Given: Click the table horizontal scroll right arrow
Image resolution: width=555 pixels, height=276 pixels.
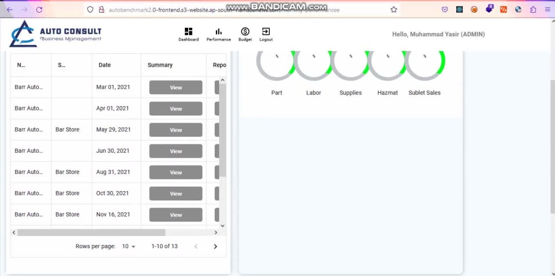Looking at the screenshot, I should 216,233.
